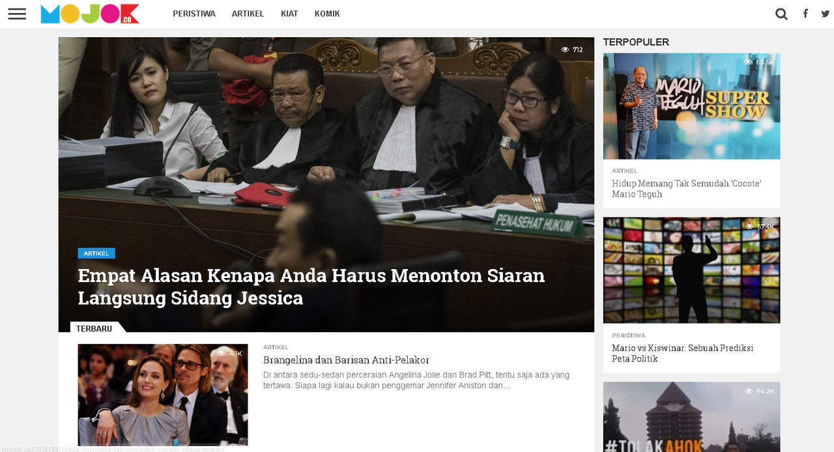Open the Brangelina couple thumbnail

(x=163, y=395)
